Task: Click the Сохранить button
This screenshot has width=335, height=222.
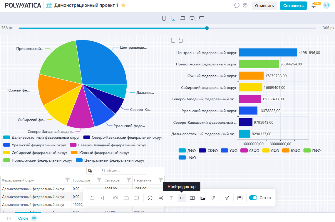Action: [293, 6]
